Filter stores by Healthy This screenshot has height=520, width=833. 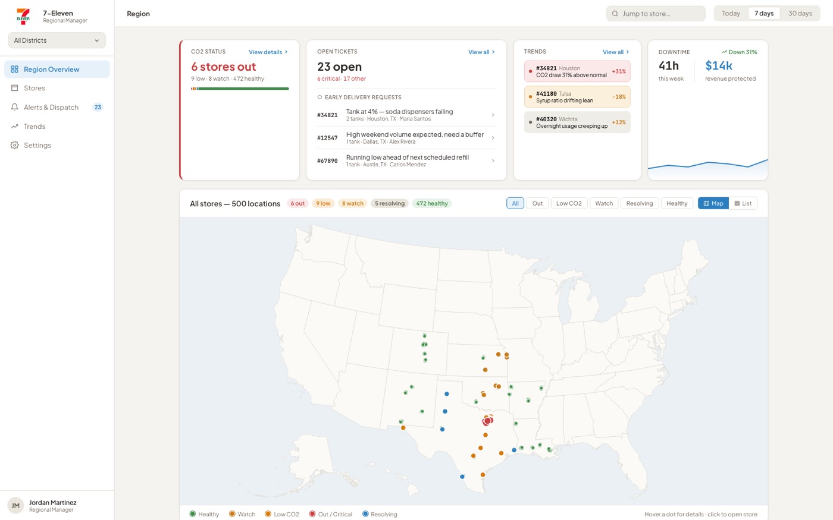coord(677,203)
